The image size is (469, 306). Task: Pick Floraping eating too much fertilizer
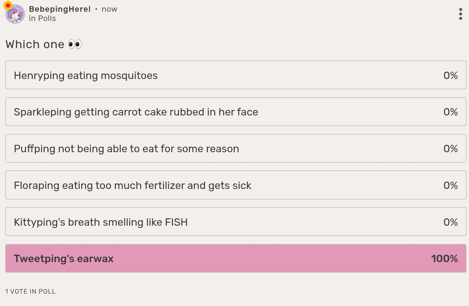(x=236, y=185)
